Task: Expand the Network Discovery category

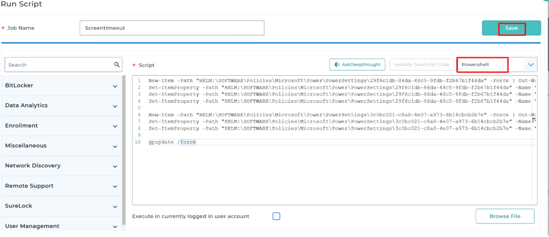Action: pyautogui.click(x=115, y=166)
